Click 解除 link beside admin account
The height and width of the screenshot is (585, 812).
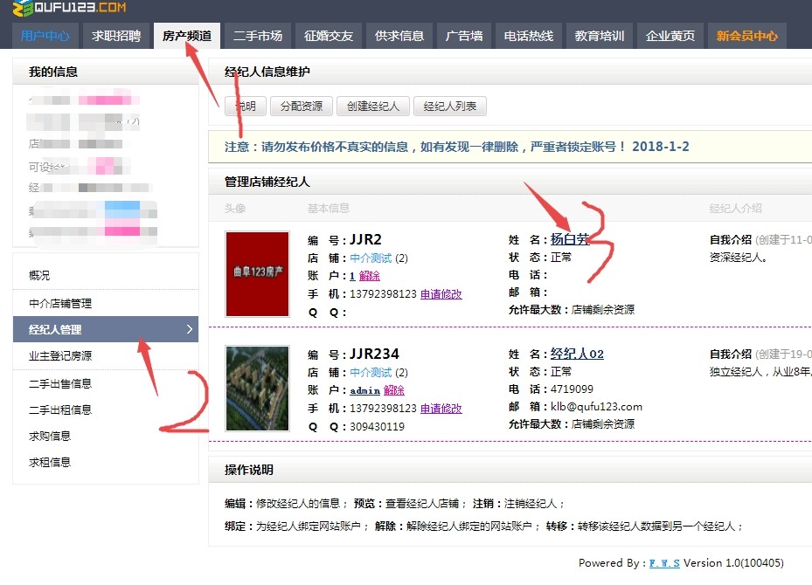394,390
